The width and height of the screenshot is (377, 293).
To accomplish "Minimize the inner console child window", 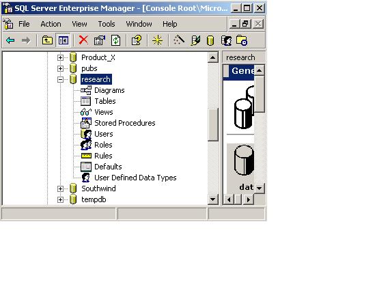I will (234, 24).
